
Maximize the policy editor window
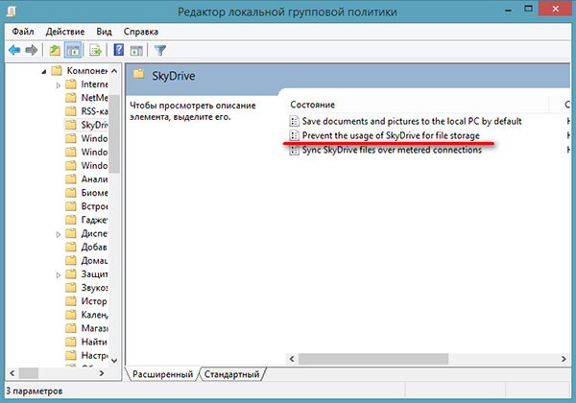pos(528,9)
